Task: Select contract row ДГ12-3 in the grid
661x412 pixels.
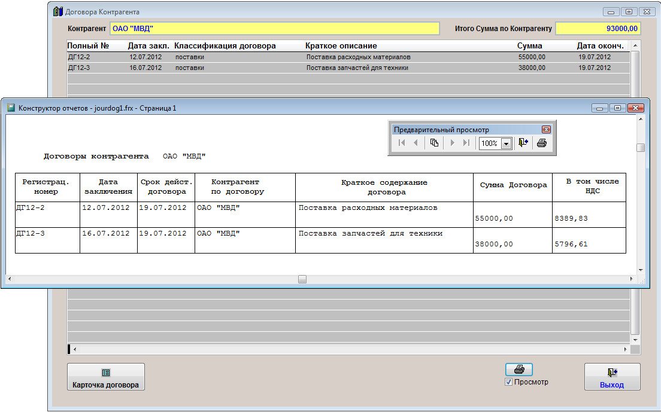Action: click(239, 68)
